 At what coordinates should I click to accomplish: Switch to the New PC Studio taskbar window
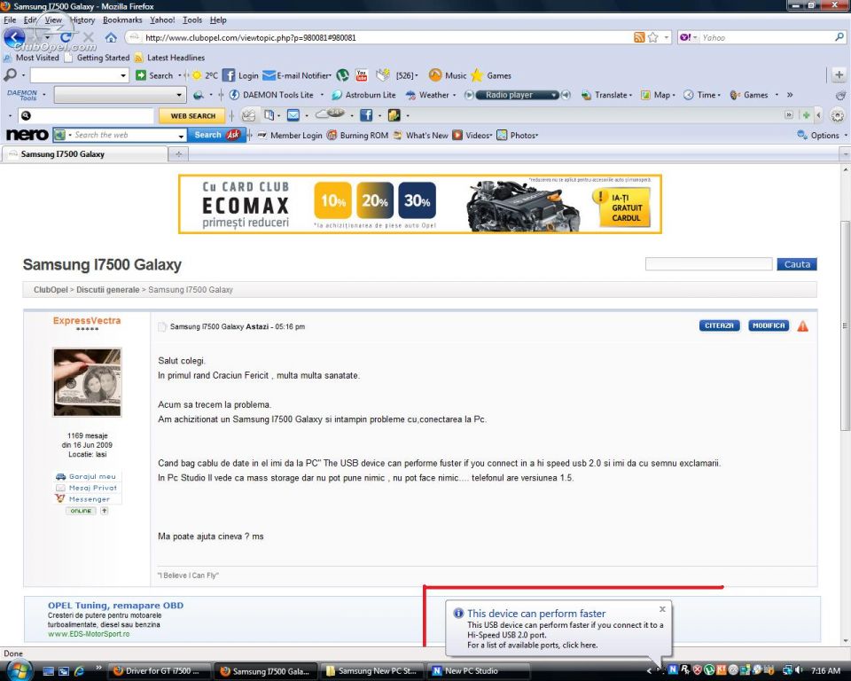tap(478, 671)
